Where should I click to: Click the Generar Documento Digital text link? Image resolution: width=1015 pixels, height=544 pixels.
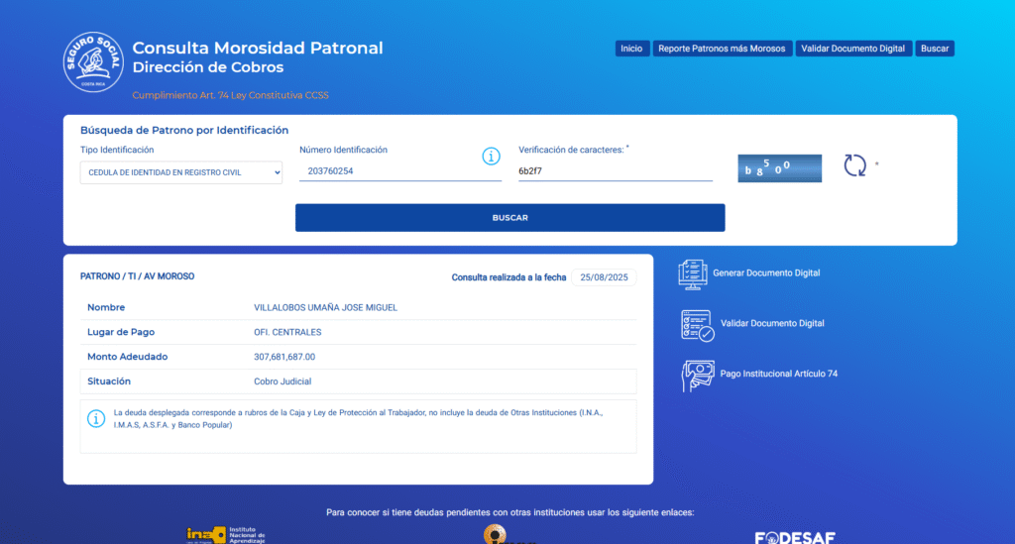[x=766, y=273]
